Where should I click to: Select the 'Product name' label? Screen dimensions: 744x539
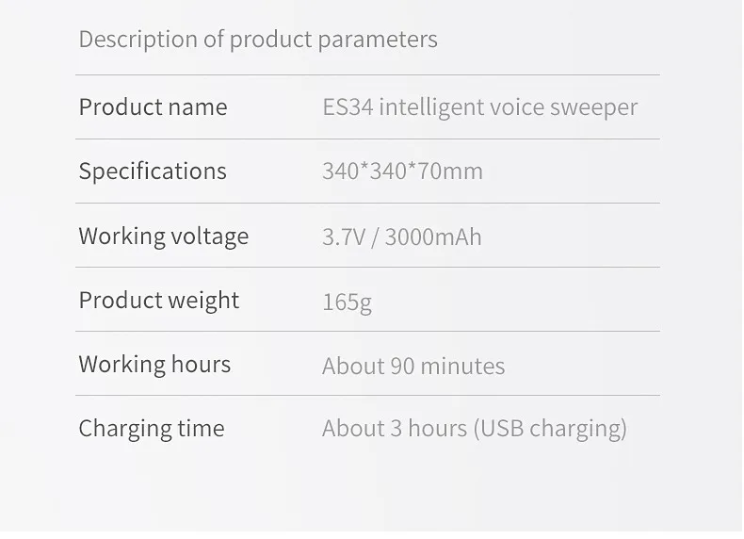point(153,107)
